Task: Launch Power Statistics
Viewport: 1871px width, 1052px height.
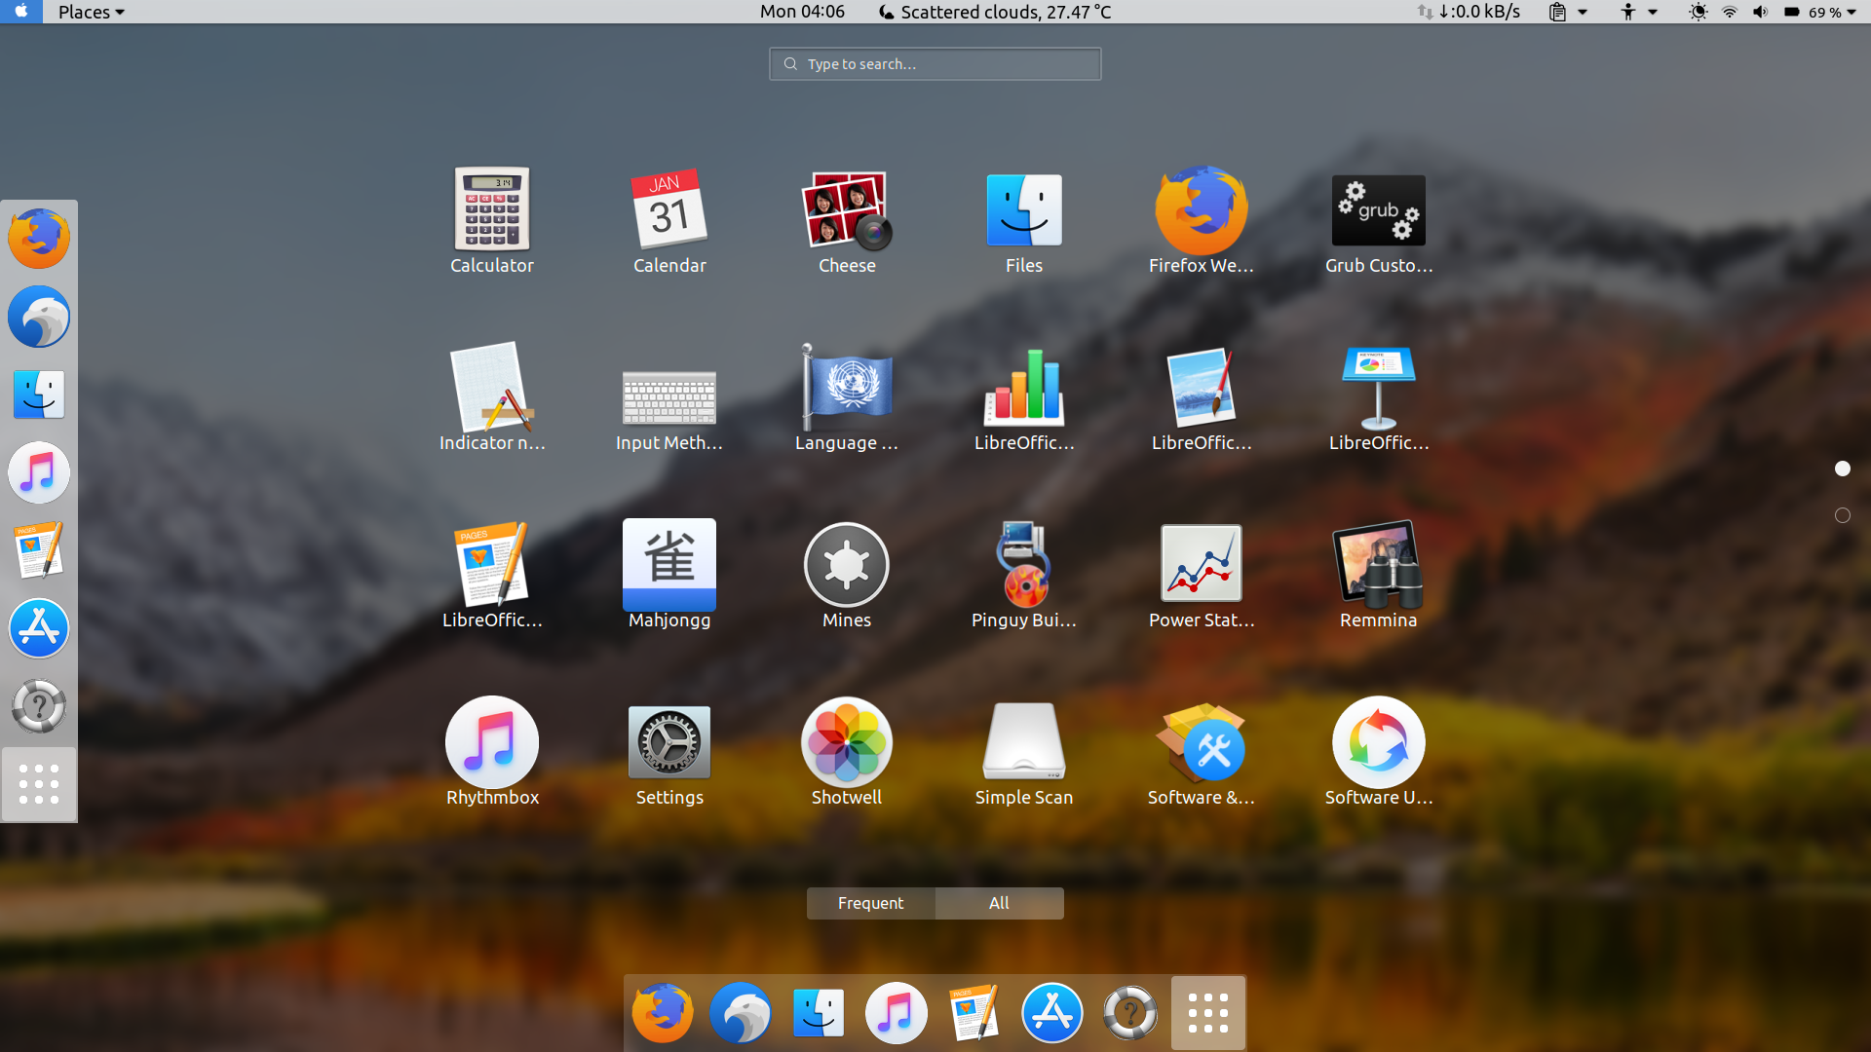Action: tap(1201, 565)
